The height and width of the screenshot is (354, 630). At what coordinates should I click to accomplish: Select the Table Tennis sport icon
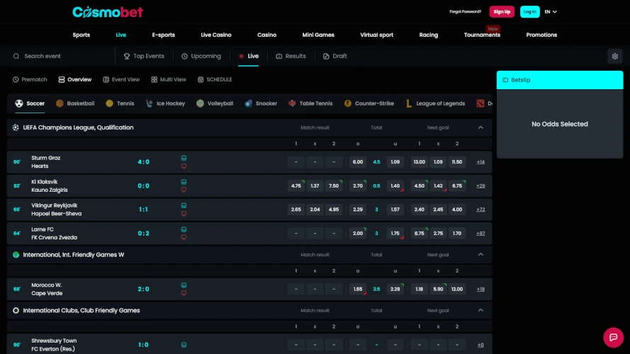[x=292, y=103]
